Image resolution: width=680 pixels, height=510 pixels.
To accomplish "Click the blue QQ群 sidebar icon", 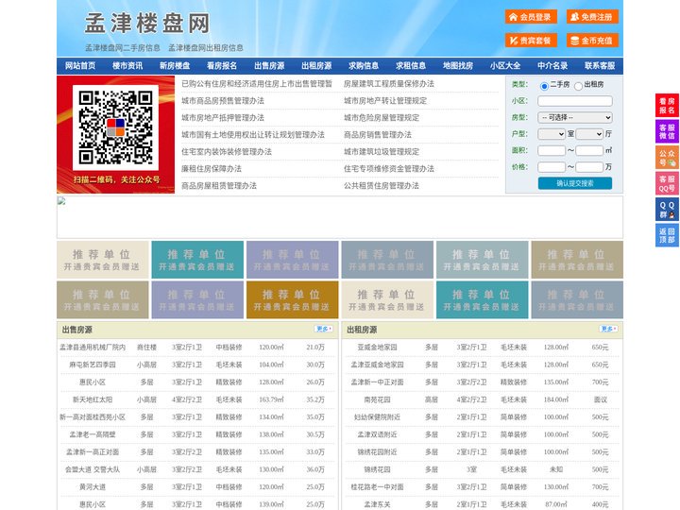I will coord(667,210).
